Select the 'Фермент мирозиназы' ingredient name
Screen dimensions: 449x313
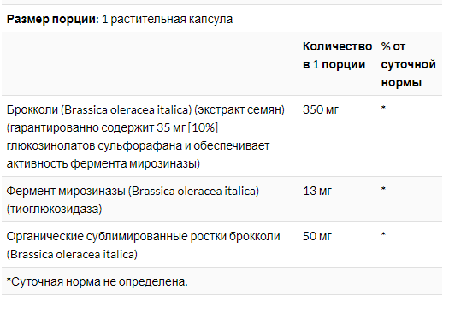pyautogui.click(x=66, y=191)
